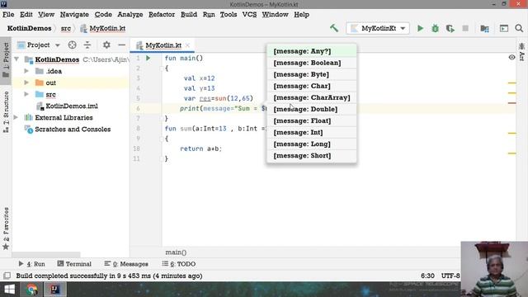Click the Stop process square icon
Image resolution: width=528 pixels, height=297 pixels.
(465, 28)
